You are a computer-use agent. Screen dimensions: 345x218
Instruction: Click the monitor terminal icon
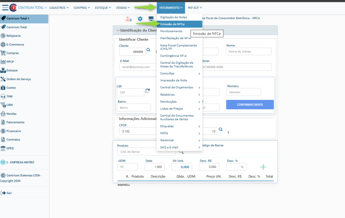click(x=151, y=19)
